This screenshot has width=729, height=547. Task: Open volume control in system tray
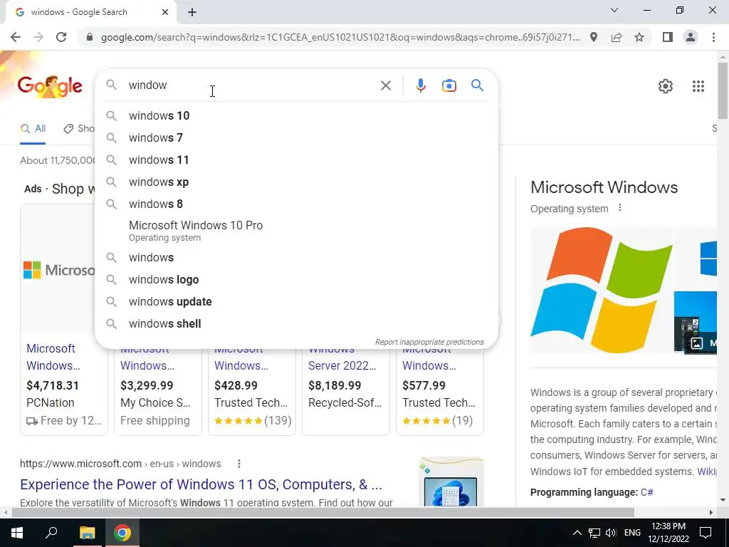coord(611,533)
